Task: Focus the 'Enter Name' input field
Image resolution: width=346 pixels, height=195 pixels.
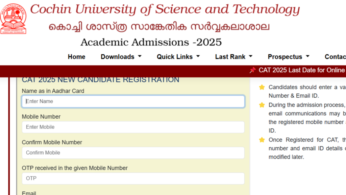Action: point(133,101)
